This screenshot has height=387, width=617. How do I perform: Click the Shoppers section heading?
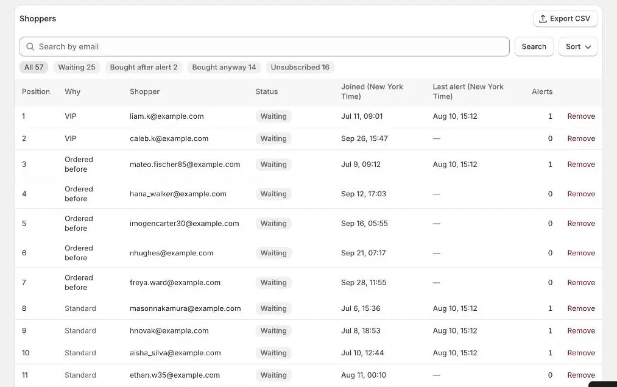38,18
